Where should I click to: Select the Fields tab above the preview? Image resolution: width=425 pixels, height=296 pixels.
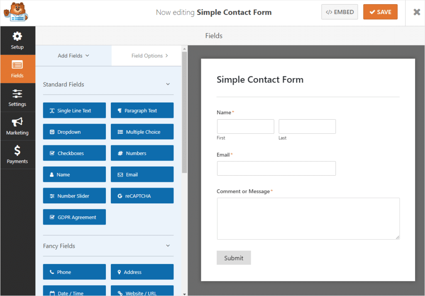click(213, 36)
